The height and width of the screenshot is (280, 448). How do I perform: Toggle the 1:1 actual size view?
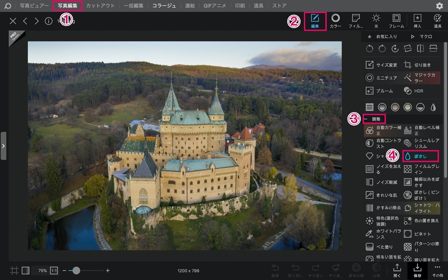click(54, 270)
